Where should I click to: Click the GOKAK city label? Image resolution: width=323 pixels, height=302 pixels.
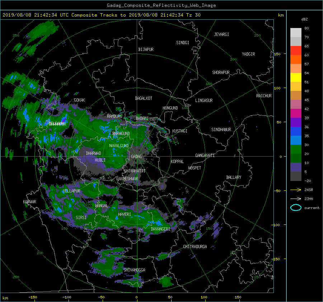pos(80,100)
